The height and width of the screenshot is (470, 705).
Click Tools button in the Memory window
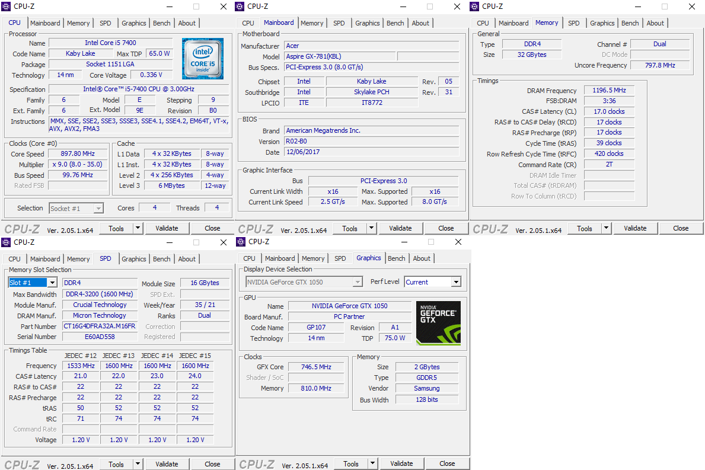[585, 228]
